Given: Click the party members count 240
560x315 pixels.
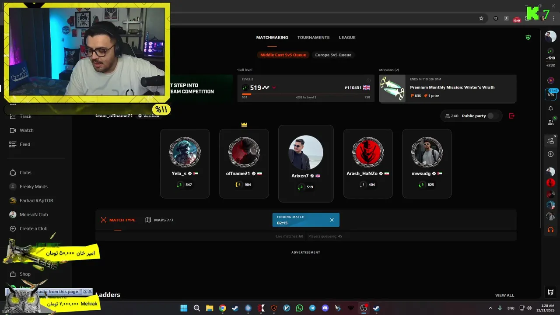Looking at the screenshot, I should click(452, 116).
